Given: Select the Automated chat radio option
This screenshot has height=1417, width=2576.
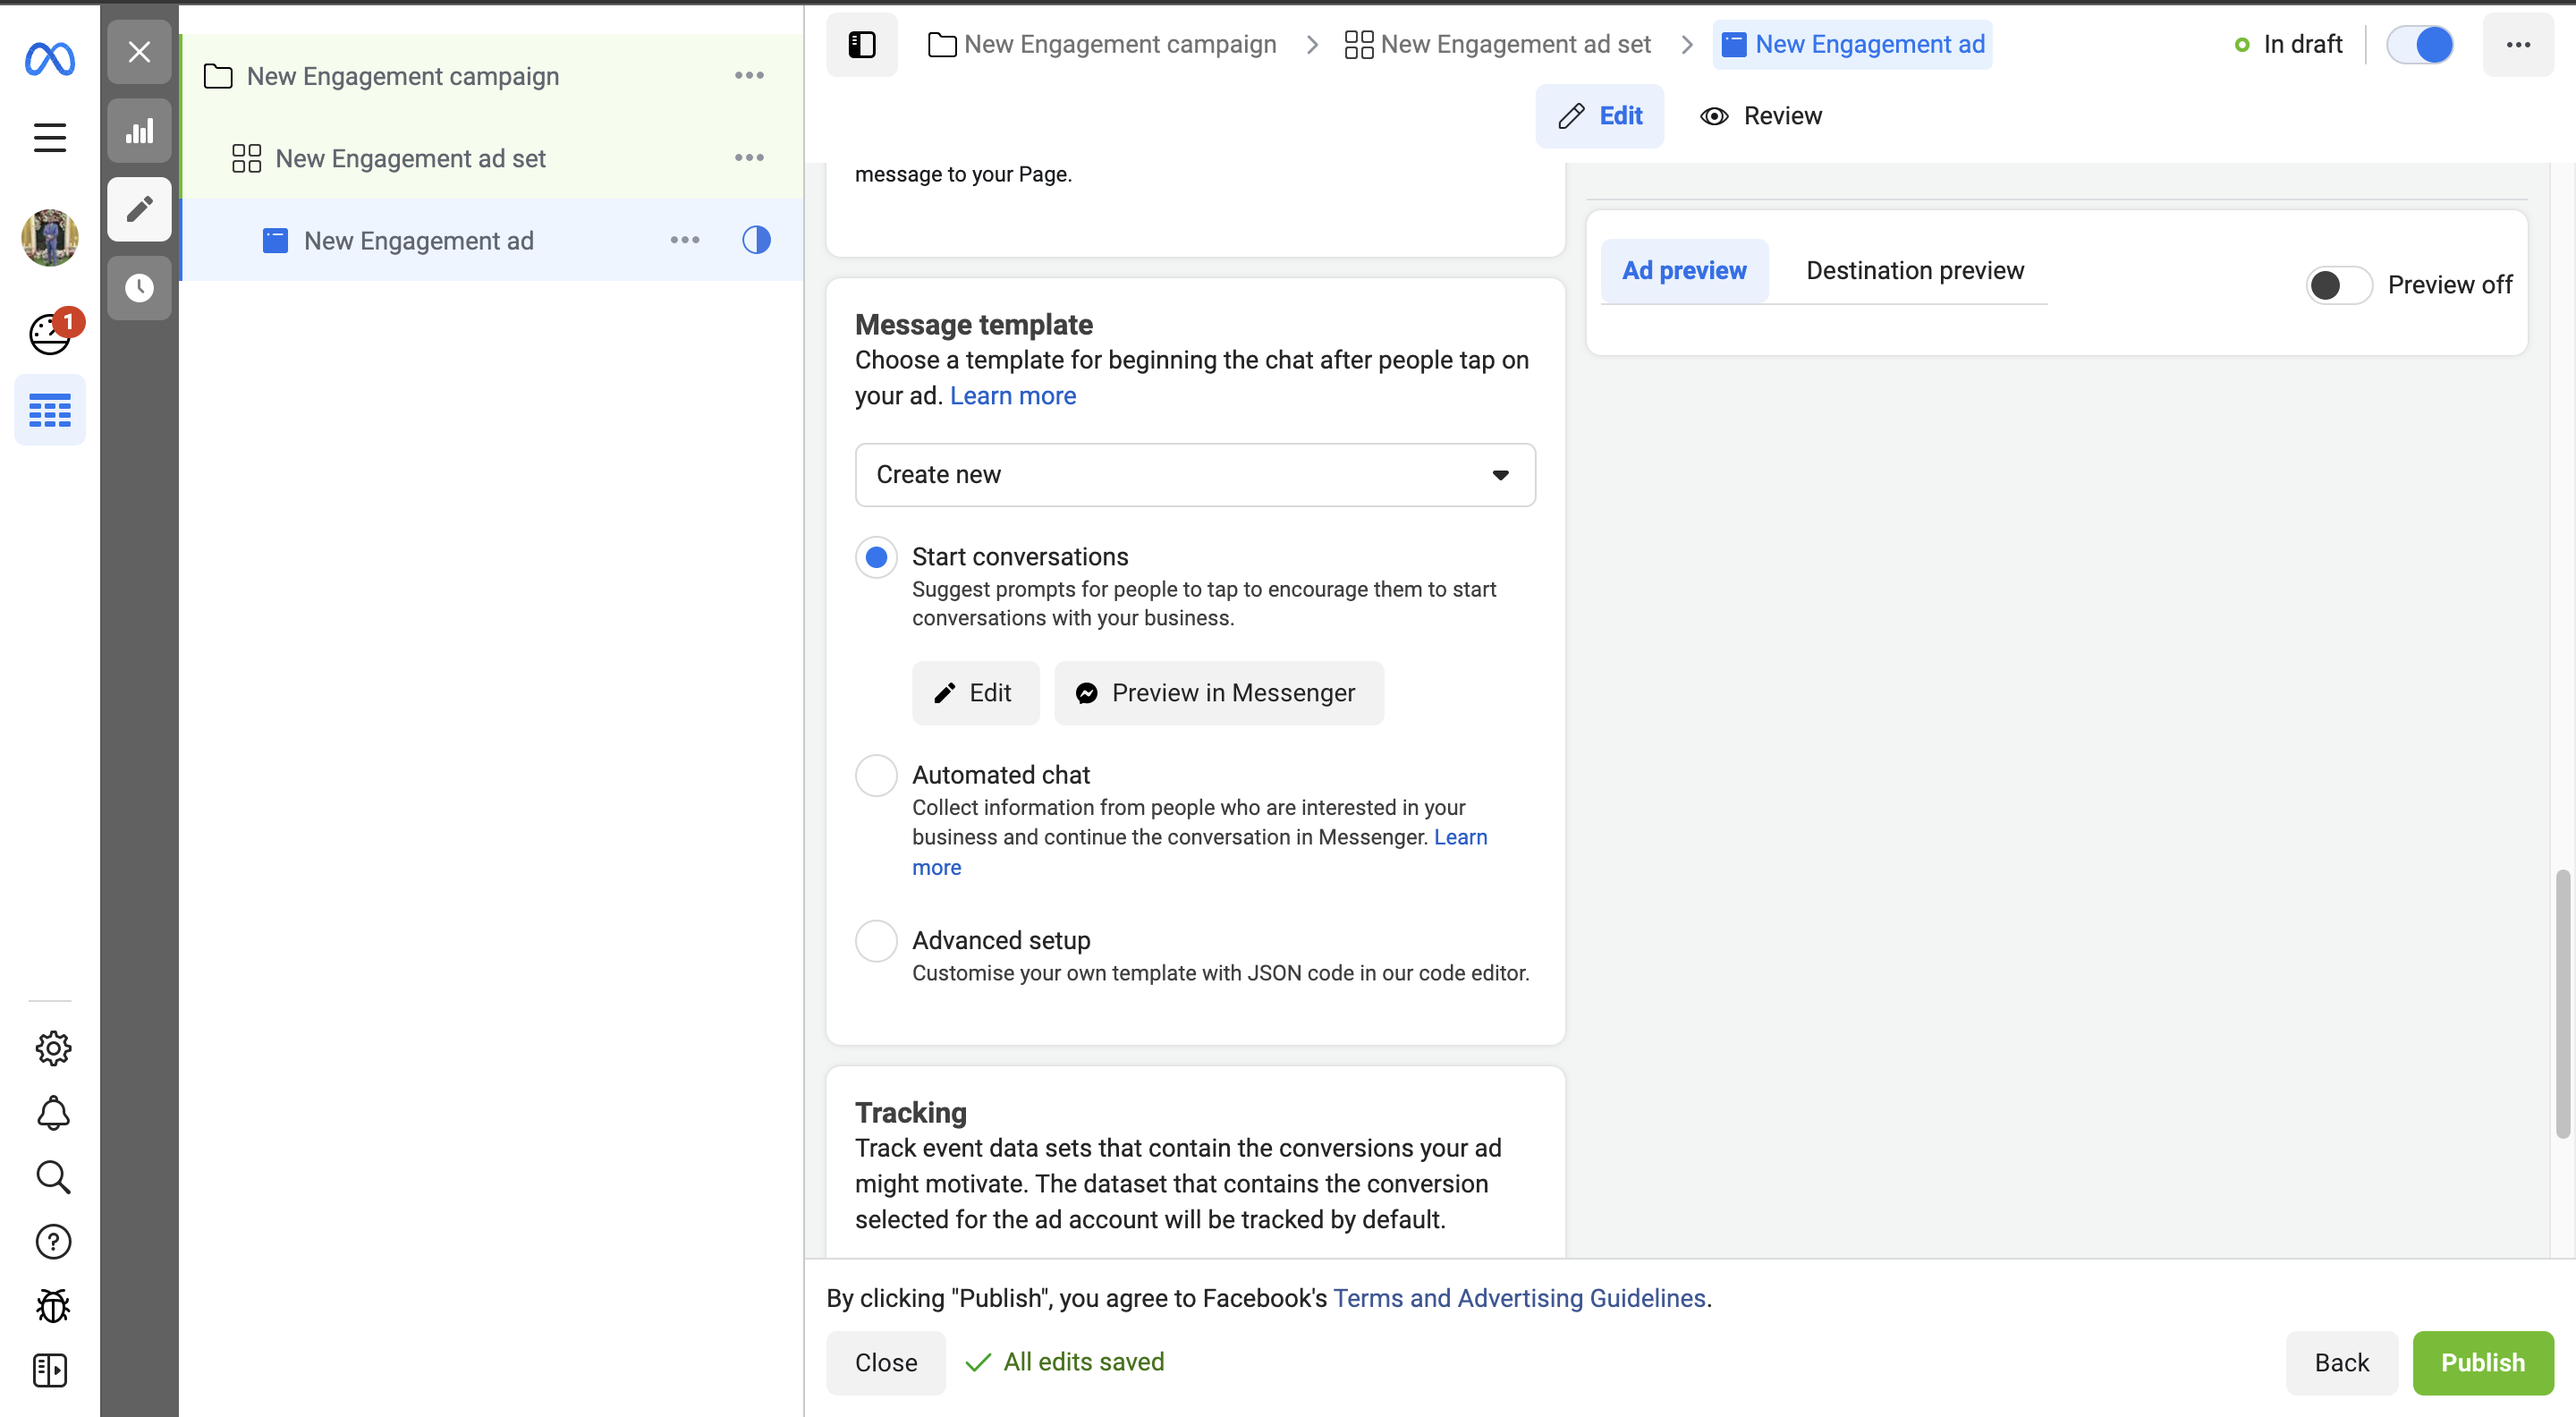Looking at the screenshot, I should [876, 775].
